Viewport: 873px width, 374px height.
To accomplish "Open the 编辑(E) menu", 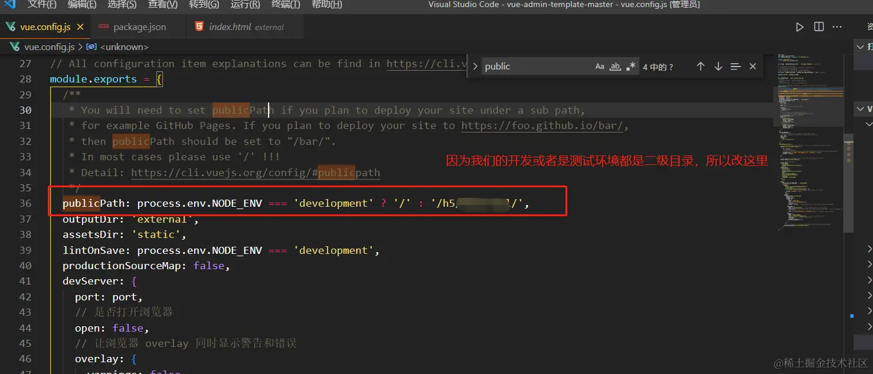I will point(82,5).
